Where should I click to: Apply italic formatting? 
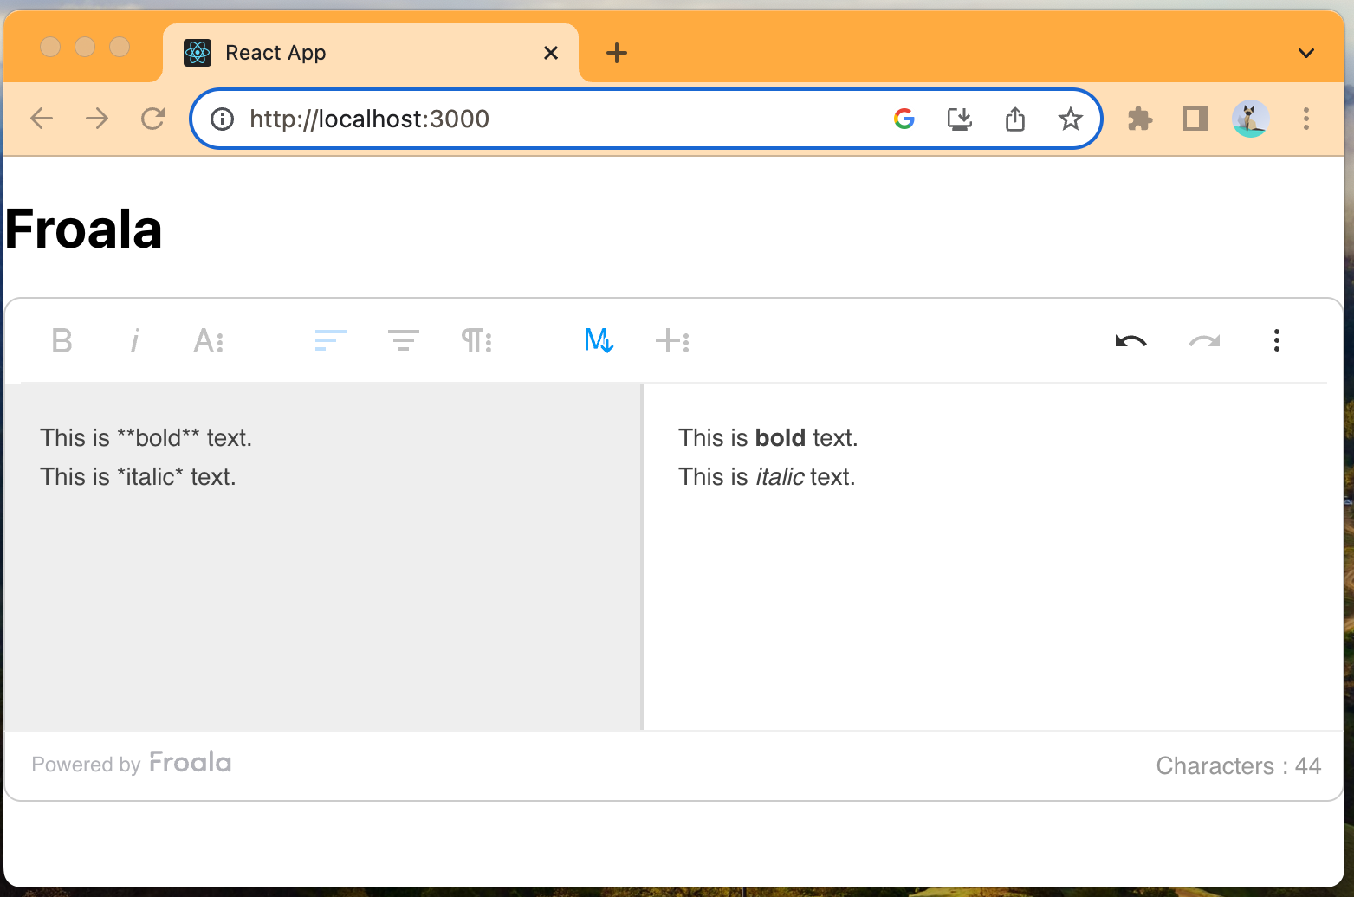[x=134, y=340]
